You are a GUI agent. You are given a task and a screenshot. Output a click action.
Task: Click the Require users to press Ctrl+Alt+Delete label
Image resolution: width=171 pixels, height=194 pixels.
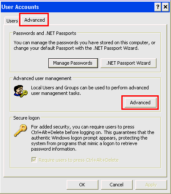tap(78, 160)
